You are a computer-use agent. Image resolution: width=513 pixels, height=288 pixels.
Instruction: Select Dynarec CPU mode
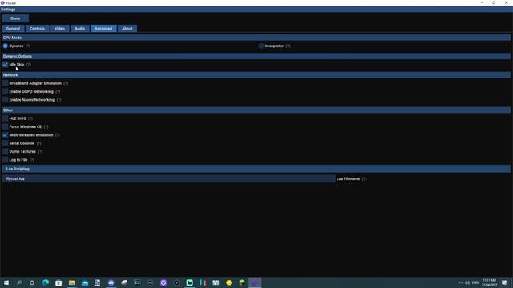6,46
